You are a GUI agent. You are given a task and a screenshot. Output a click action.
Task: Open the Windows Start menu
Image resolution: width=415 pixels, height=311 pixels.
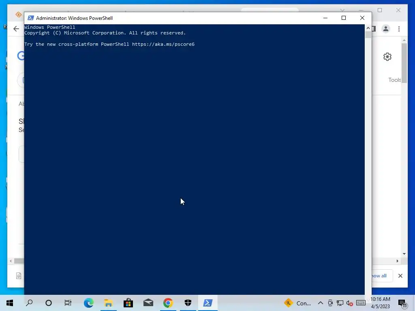(x=10, y=303)
